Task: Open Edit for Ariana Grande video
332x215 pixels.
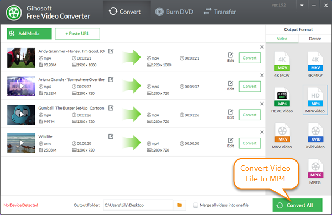Action: (230, 86)
